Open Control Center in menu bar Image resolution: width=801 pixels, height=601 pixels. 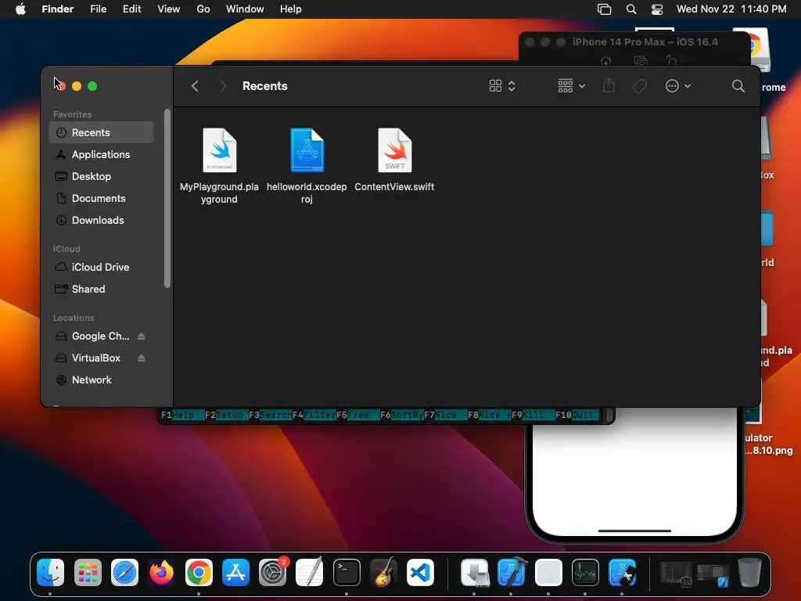coord(657,9)
